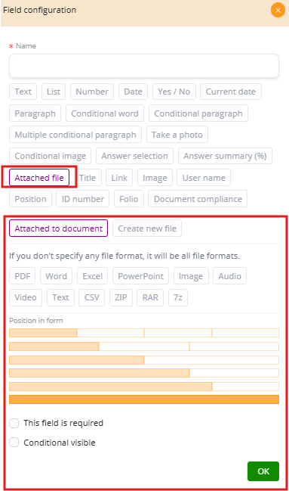The width and height of the screenshot is (289, 491).
Task: Enable the This field is required checkbox
Action: click(14, 423)
